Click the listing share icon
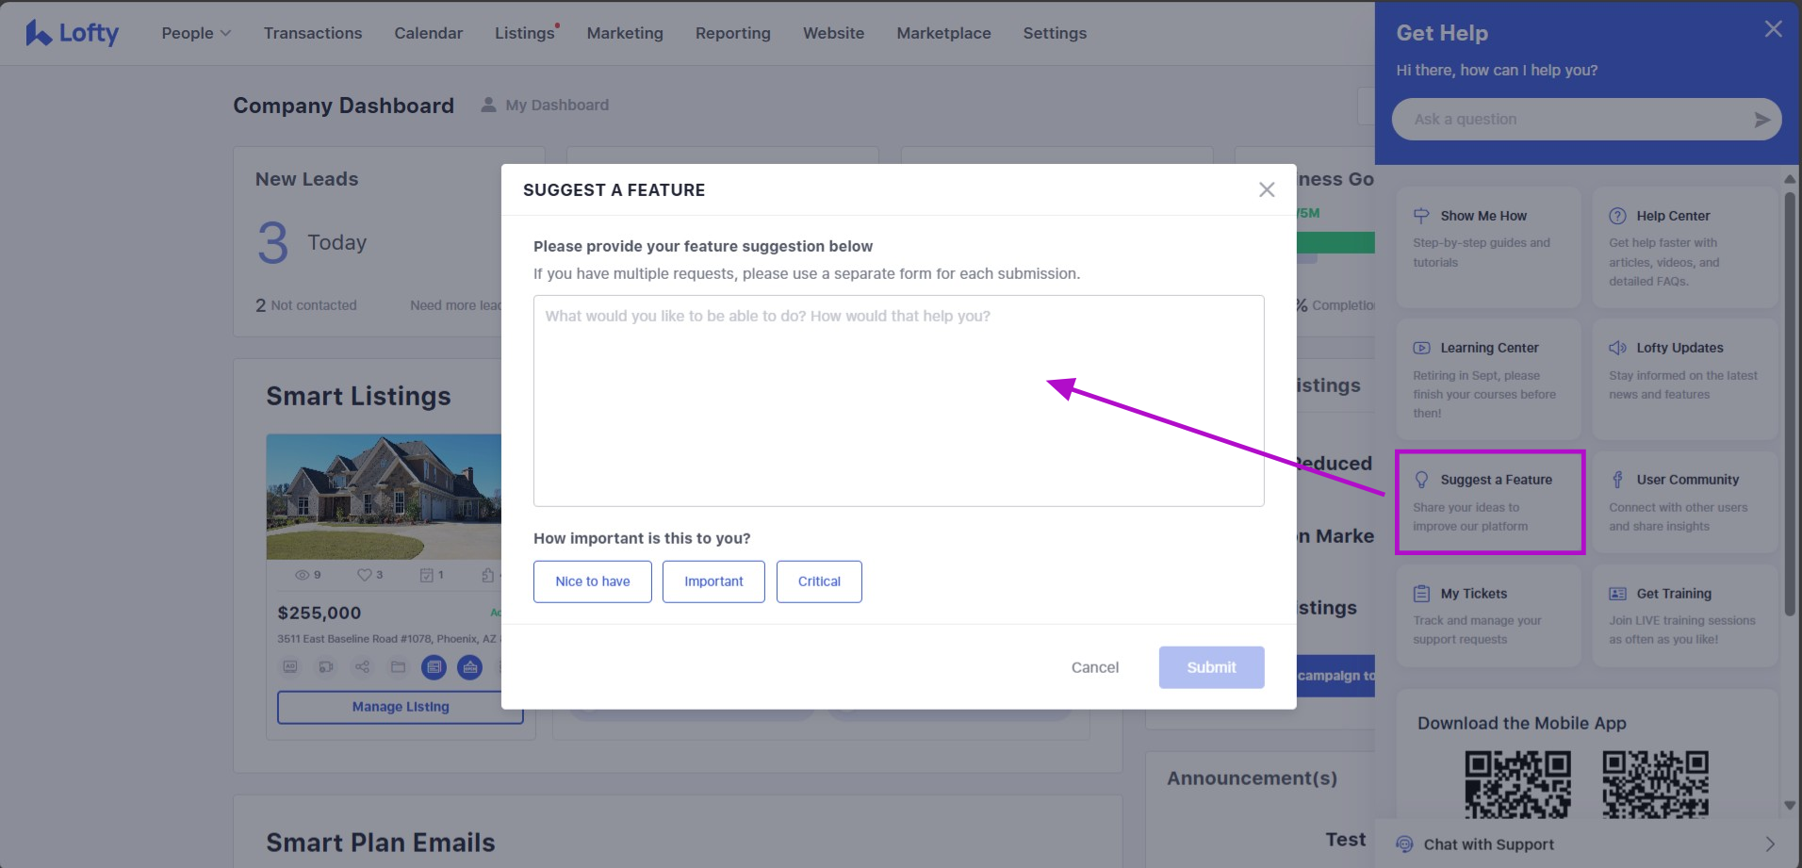This screenshot has height=868, width=1802. (362, 667)
